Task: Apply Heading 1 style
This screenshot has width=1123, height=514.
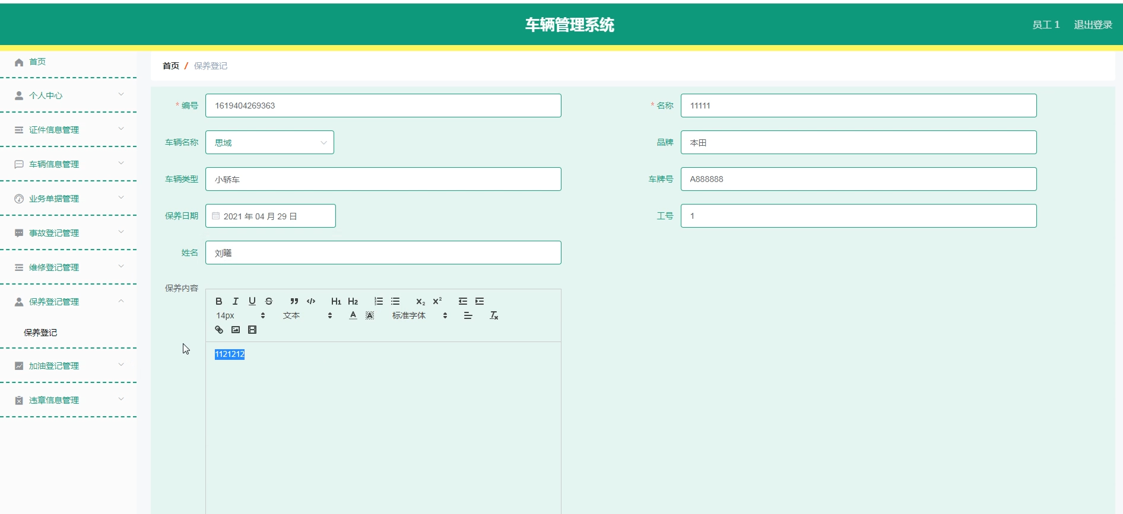Action: pyautogui.click(x=336, y=301)
